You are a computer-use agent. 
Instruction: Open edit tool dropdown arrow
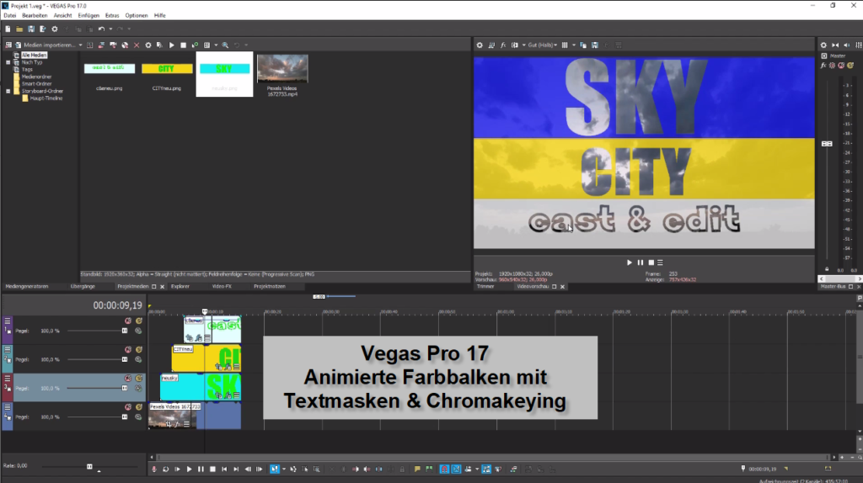point(283,470)
